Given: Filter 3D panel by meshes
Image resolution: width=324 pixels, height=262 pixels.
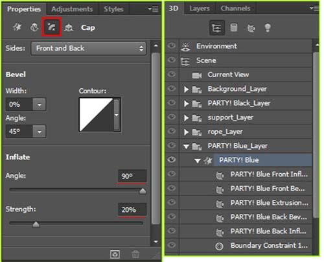Looking at the screenshot, I should tap(234, 28).
